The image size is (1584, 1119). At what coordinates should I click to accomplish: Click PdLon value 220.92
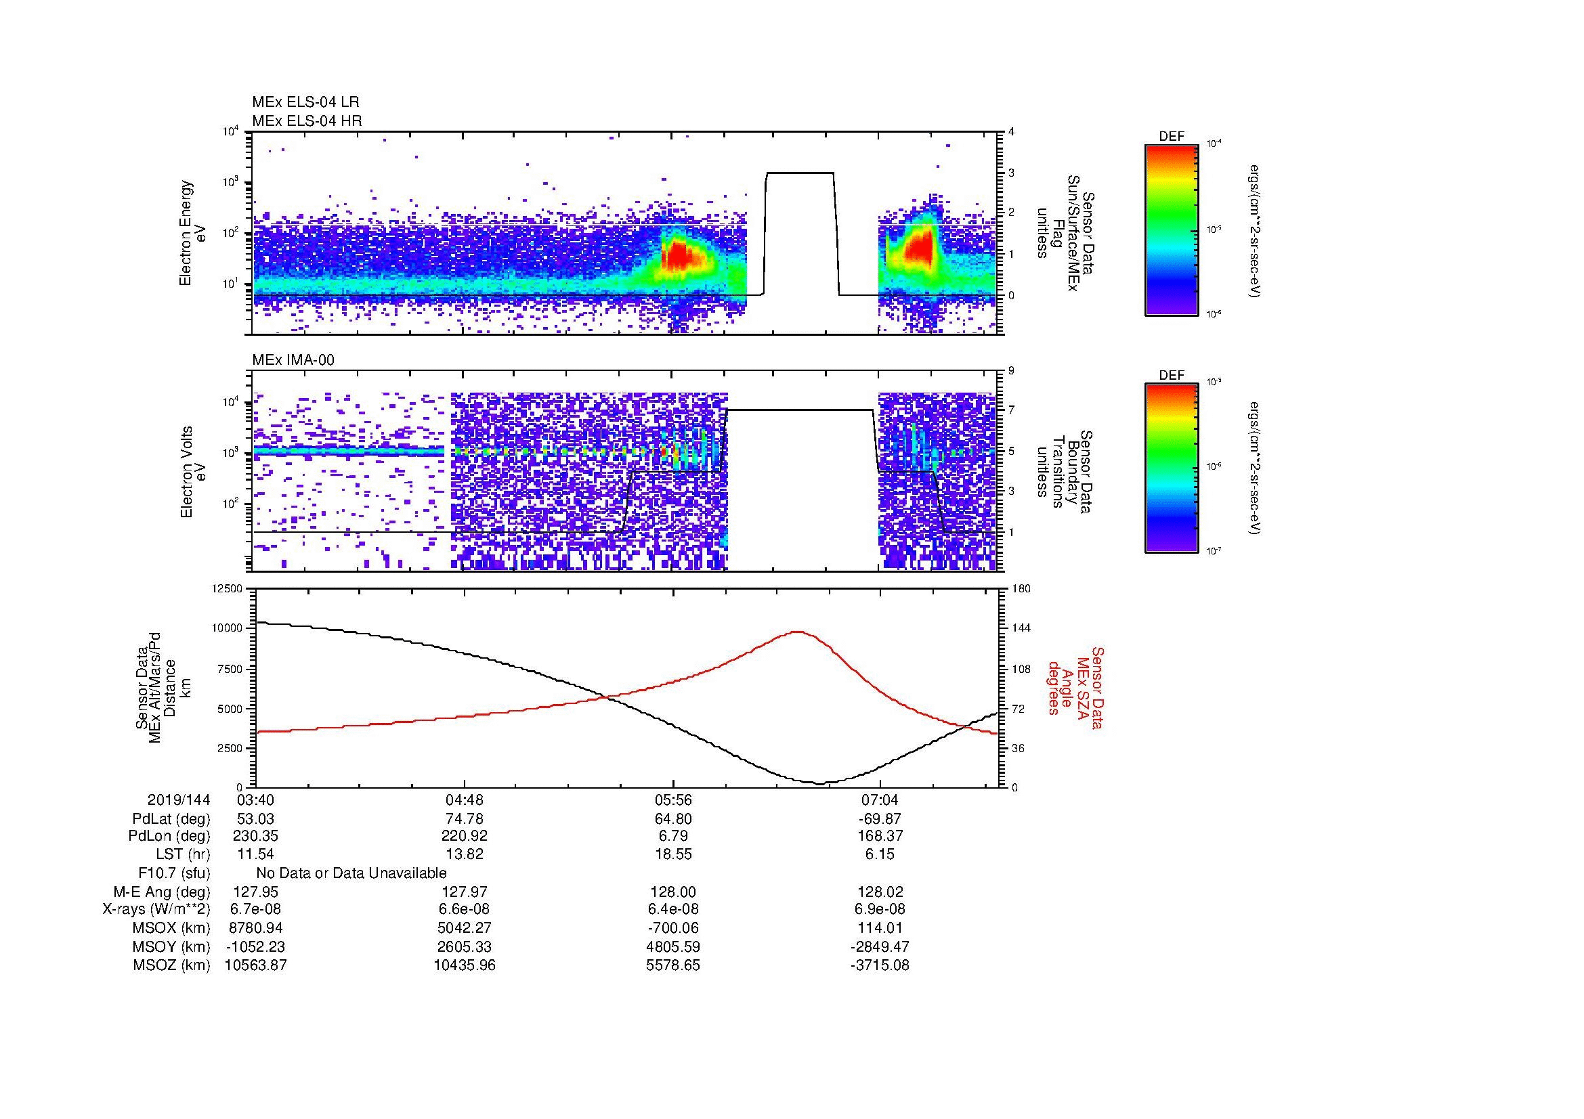[x=465, y=836]
